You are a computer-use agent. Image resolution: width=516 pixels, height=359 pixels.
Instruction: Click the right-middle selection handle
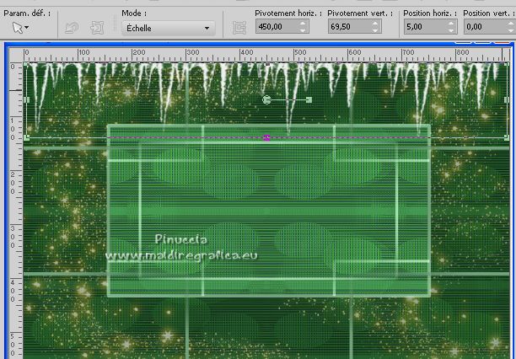tap(507, 99)
